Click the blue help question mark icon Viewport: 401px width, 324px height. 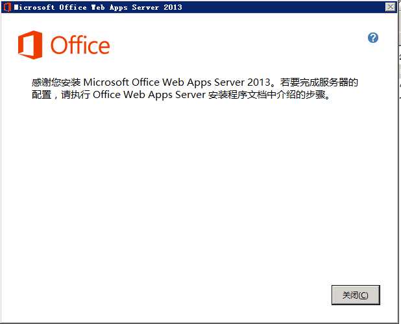click(x=373, y=38)
